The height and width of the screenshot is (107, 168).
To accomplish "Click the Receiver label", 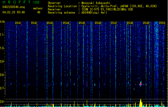I will pyautogui.click(x=54, y=9).
